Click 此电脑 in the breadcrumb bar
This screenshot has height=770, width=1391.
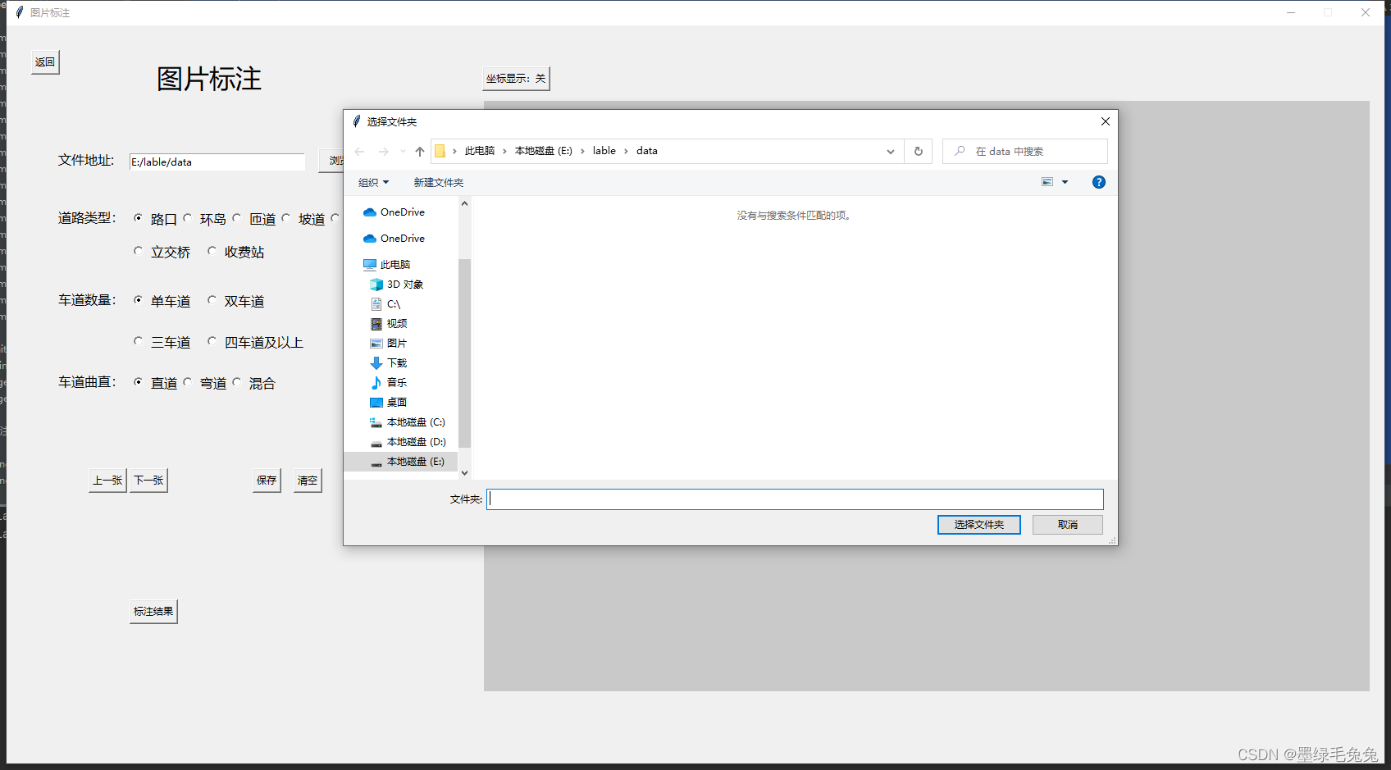click(478, 151)
